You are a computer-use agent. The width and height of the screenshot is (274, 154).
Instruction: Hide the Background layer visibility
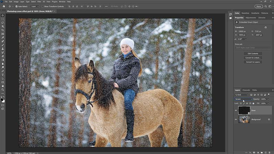click(236, 119)
